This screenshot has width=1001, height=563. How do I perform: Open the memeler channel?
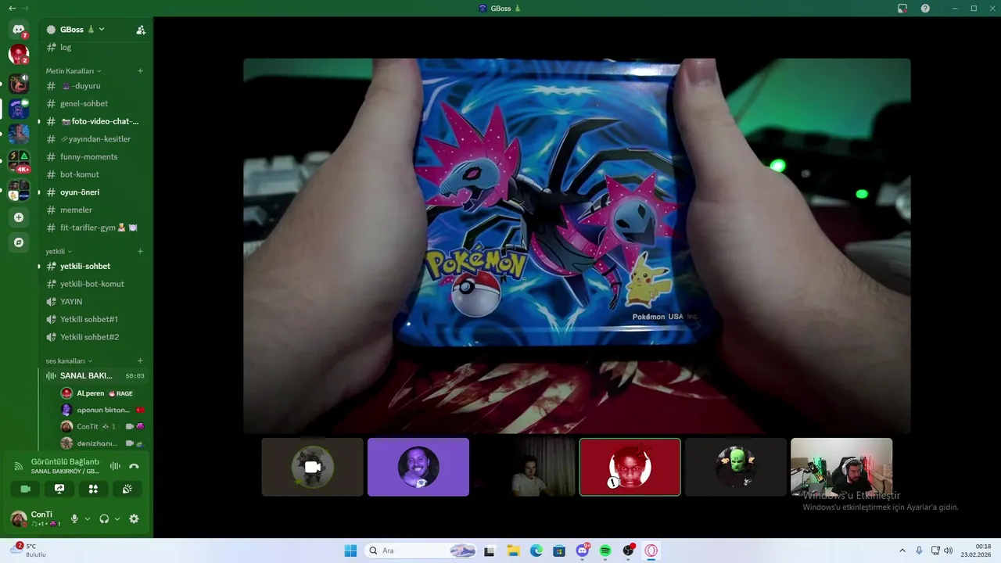point(94,210)
